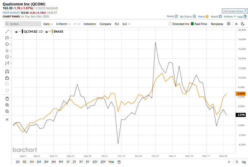The width and height of the screenshot is (248, 167).
Task: Switch to dark mode moon icon
Action: coord(243,24)
